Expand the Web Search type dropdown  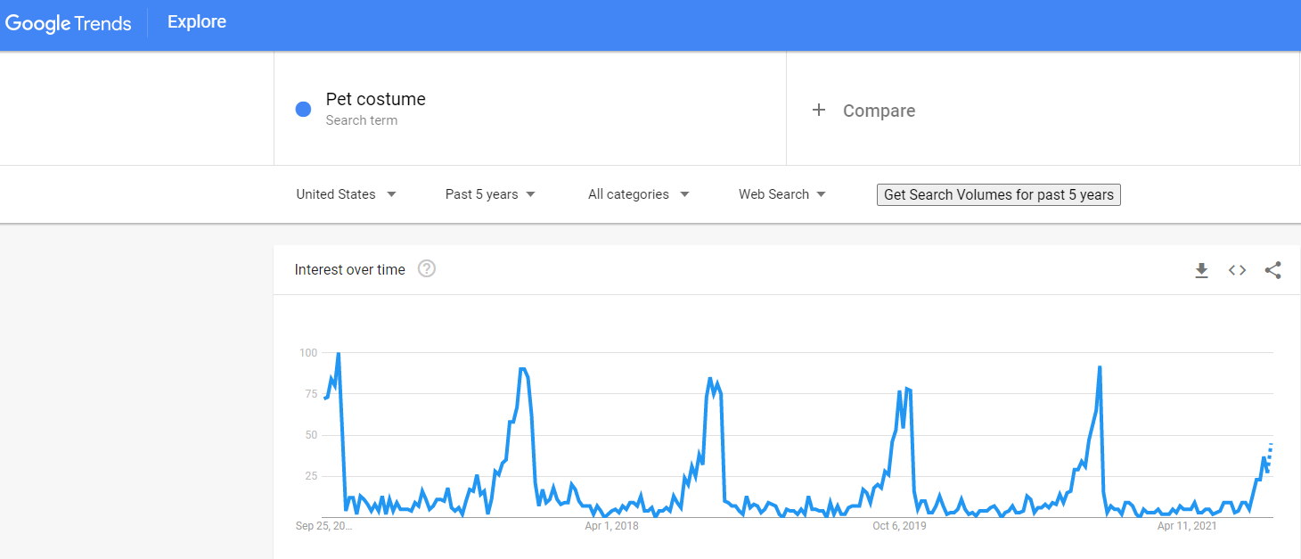782,194
